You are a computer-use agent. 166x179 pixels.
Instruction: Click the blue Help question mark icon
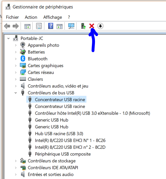pyautogui.click(x=51, y=26)
